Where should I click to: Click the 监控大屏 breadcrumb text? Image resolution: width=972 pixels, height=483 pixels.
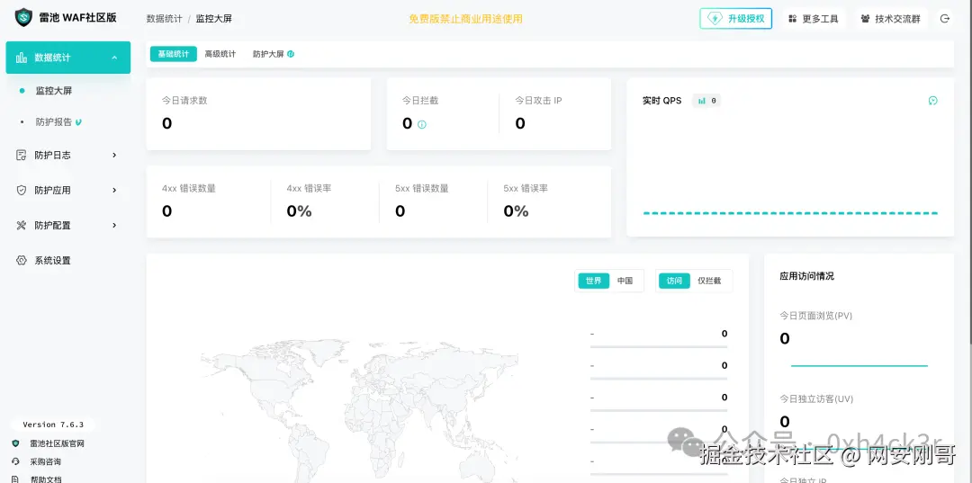214,19
